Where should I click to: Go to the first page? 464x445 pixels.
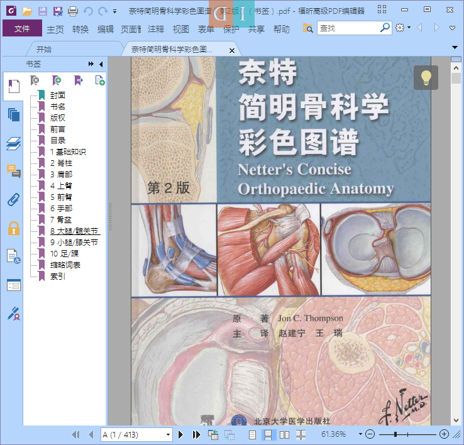tap(75, 435)
